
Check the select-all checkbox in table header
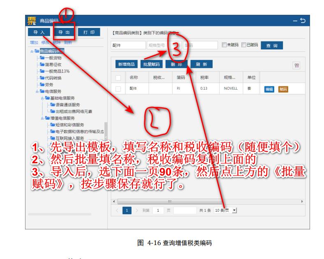tap(118, 78)
